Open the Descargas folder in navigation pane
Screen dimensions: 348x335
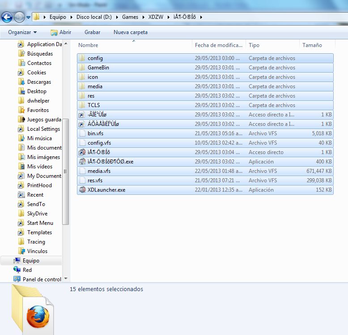pos(39,82)
